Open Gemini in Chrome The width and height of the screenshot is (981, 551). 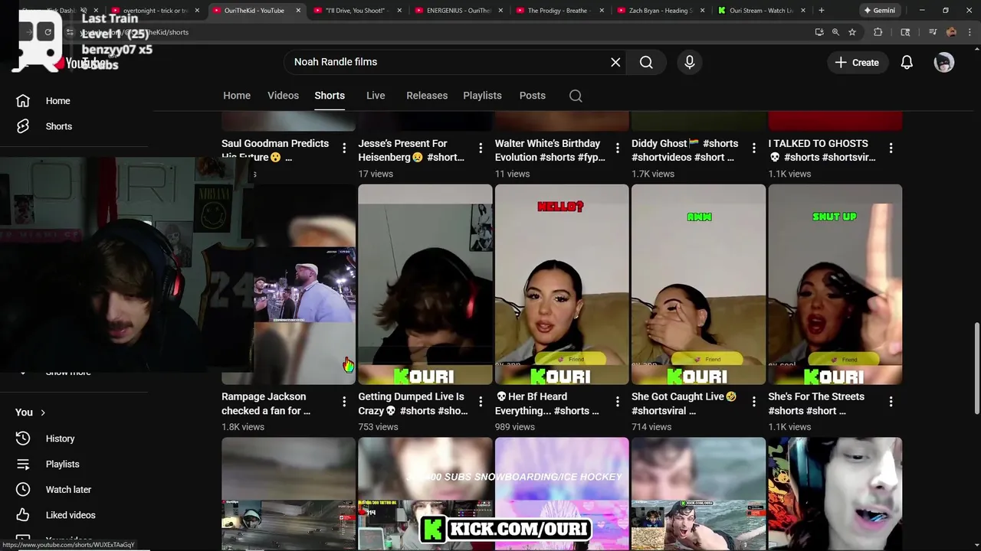pos(878,11)
